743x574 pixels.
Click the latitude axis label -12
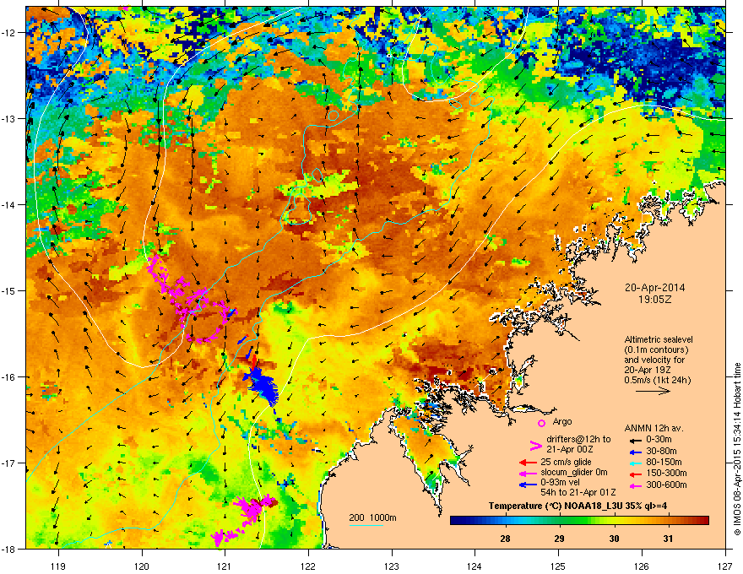click(x=9, y=32)
